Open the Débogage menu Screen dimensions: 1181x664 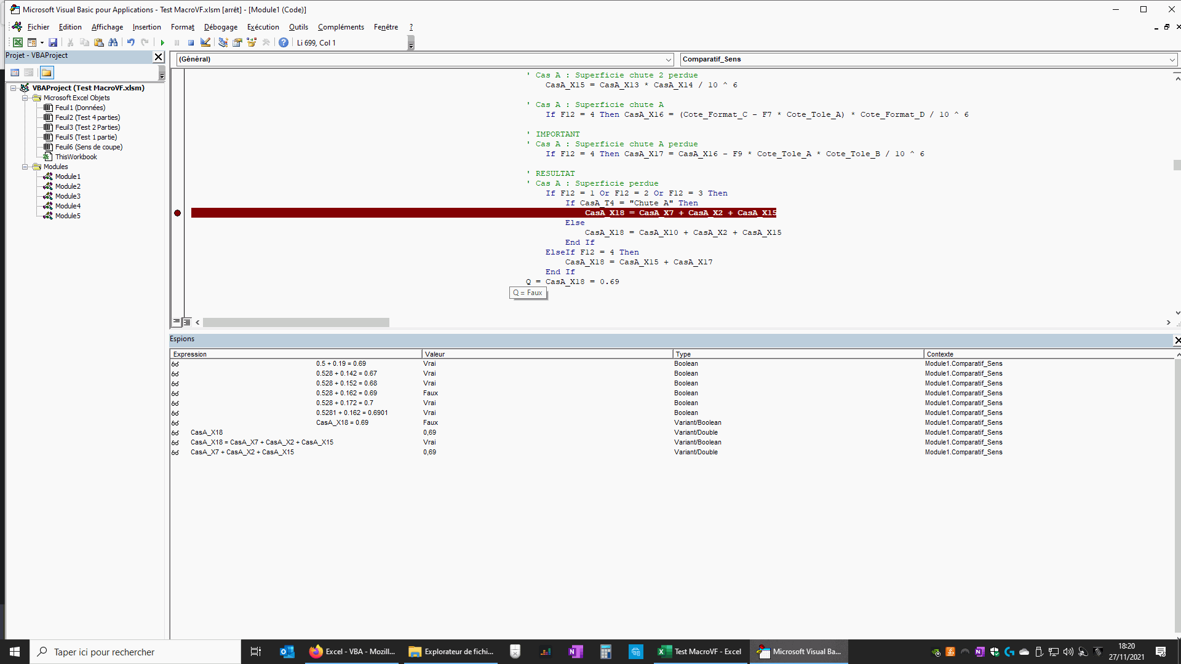click(x=220, y=27)
